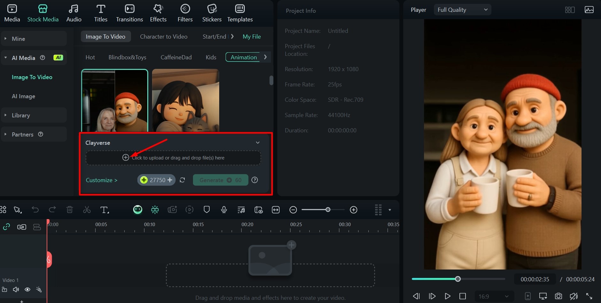Select AI Image in sidebar

click(23, 96)
